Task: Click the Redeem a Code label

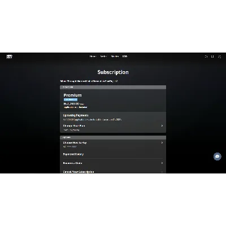Action: 72,163
